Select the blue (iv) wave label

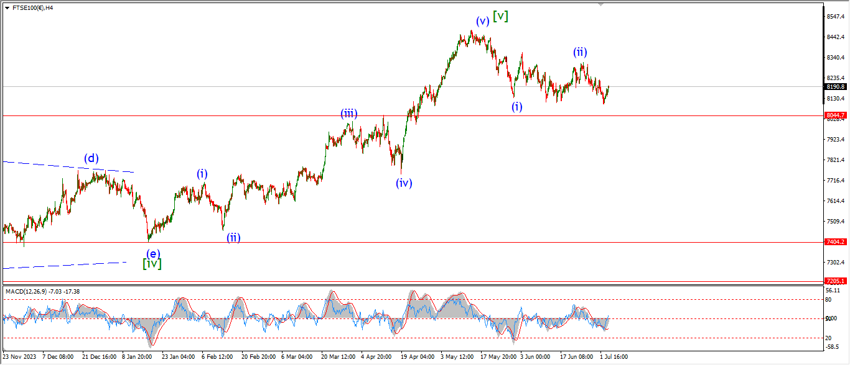[403, 182]
